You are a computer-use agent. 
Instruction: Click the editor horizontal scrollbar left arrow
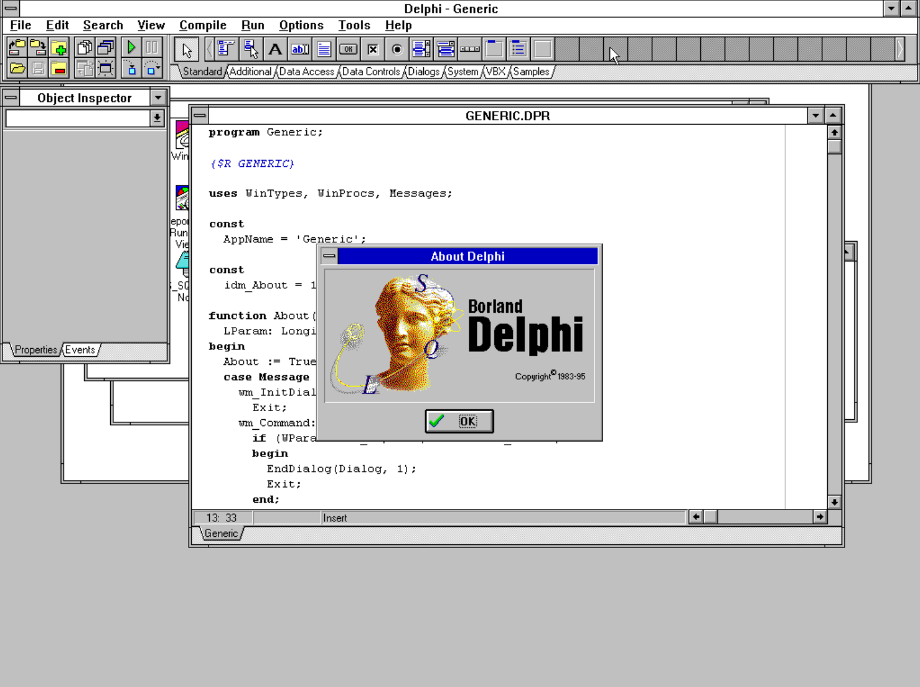pyautogui.click(x=696, y=517)
